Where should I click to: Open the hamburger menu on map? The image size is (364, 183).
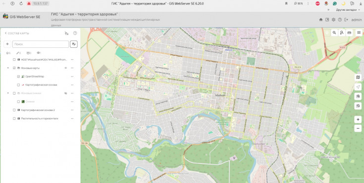[359, 33]
